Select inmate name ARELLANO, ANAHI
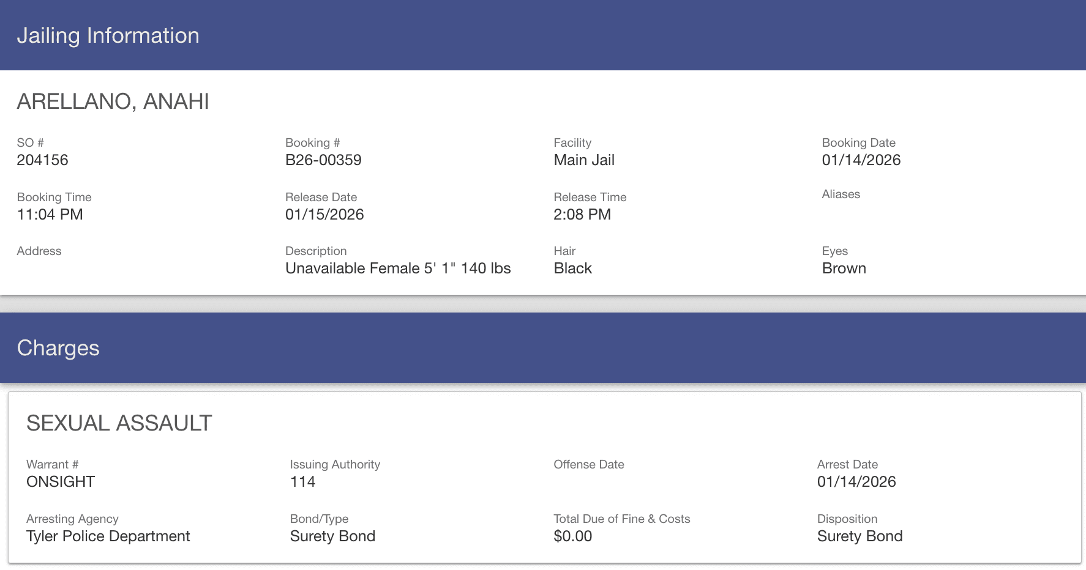Viewport: 1086px width, 570px height. click(113, 102)
